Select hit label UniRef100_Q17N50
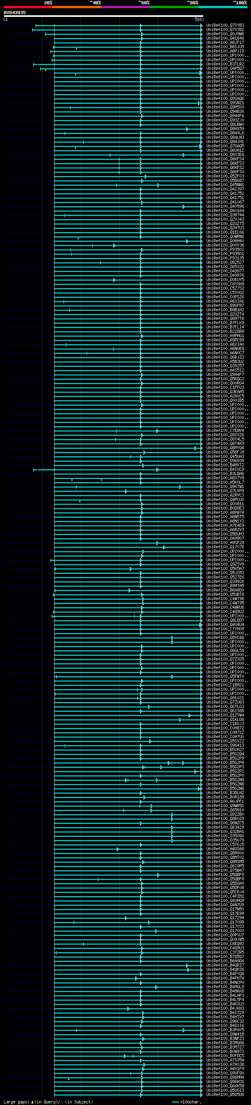Viewport: 251px width, 1105px height. pos(225,909)
